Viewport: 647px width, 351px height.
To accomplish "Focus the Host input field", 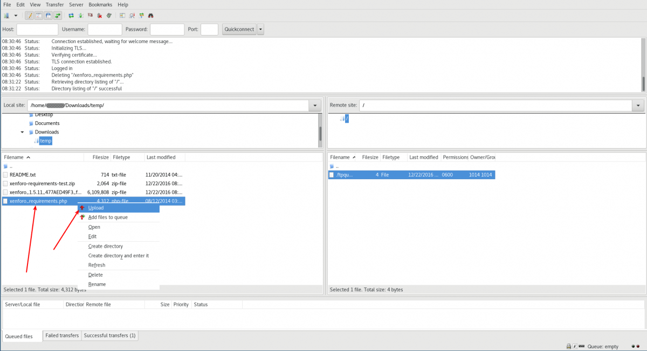I will click(x=37, y=30).
